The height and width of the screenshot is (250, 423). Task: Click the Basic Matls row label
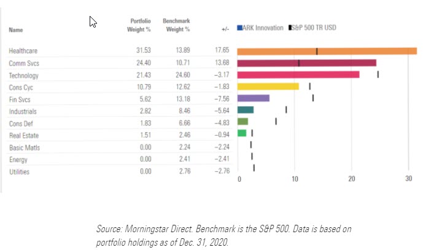click(x=24, y=148)
